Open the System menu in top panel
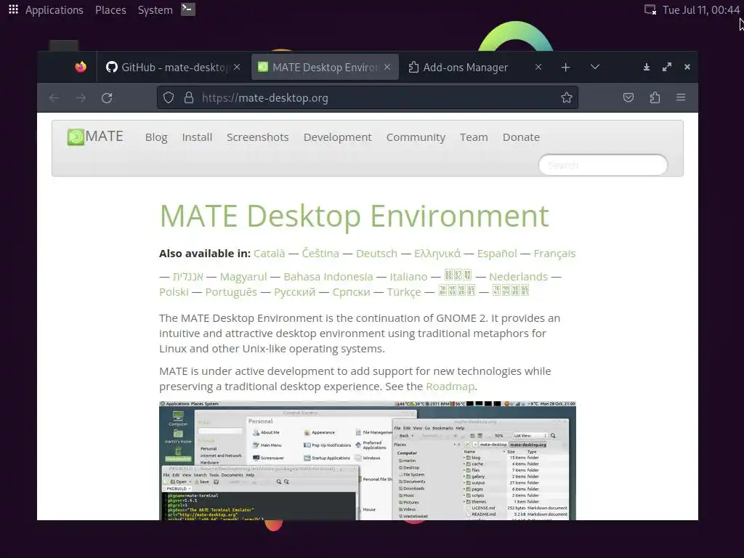The width and height of the screenshot is (744, 558). [x=155, y=10]
